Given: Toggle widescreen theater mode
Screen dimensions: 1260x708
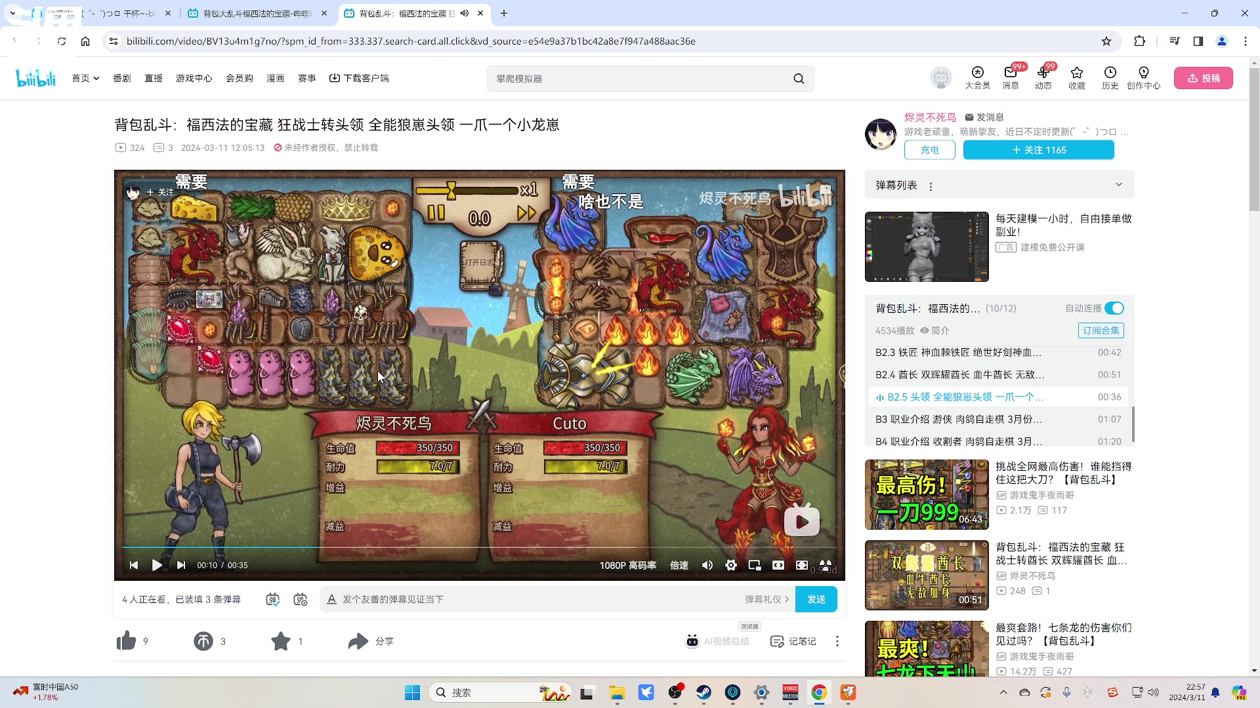Looking at the screenshot, I should 778,565.
